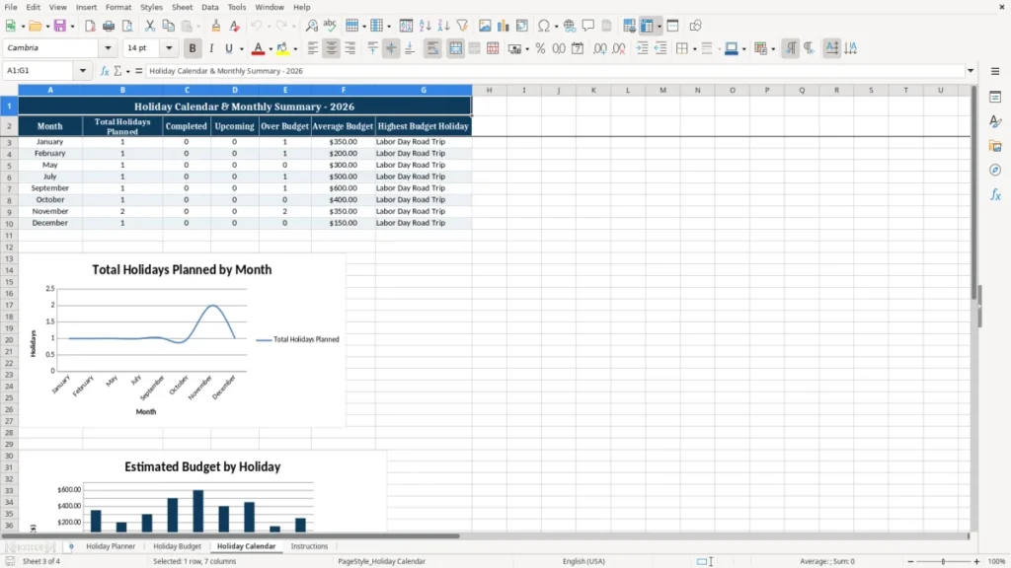Click Sort Descending icon
The image size is (1011, 568).
(443, 26)
